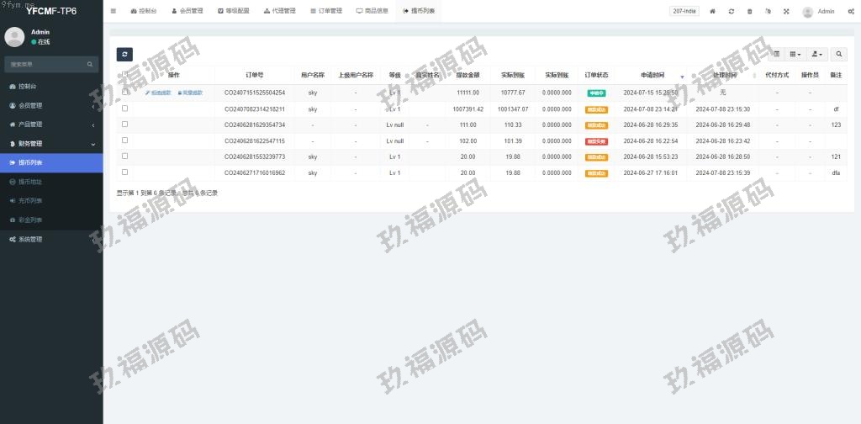Click 同意提款 link in first row

pos(190,93)
